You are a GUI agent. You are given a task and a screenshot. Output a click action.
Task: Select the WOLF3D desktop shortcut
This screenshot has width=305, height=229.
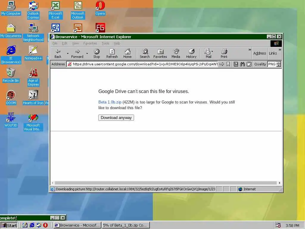click(11, 120)
